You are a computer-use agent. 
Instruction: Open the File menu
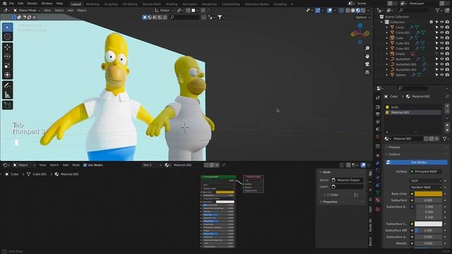tap(11, 4)
